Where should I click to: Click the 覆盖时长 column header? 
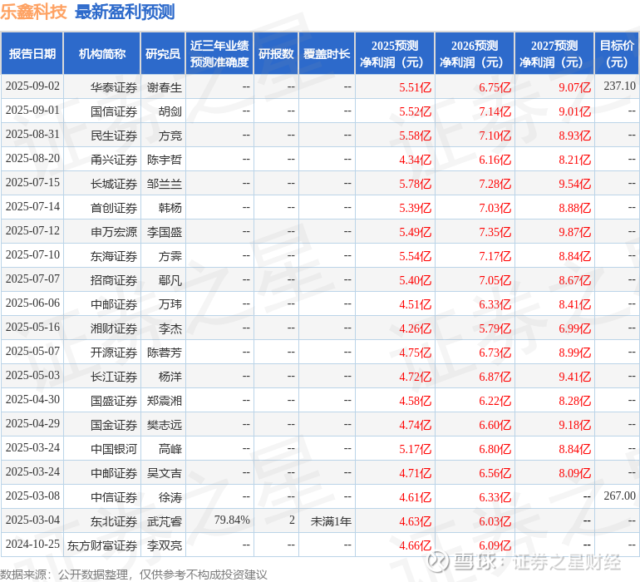(x=327, y=53)
